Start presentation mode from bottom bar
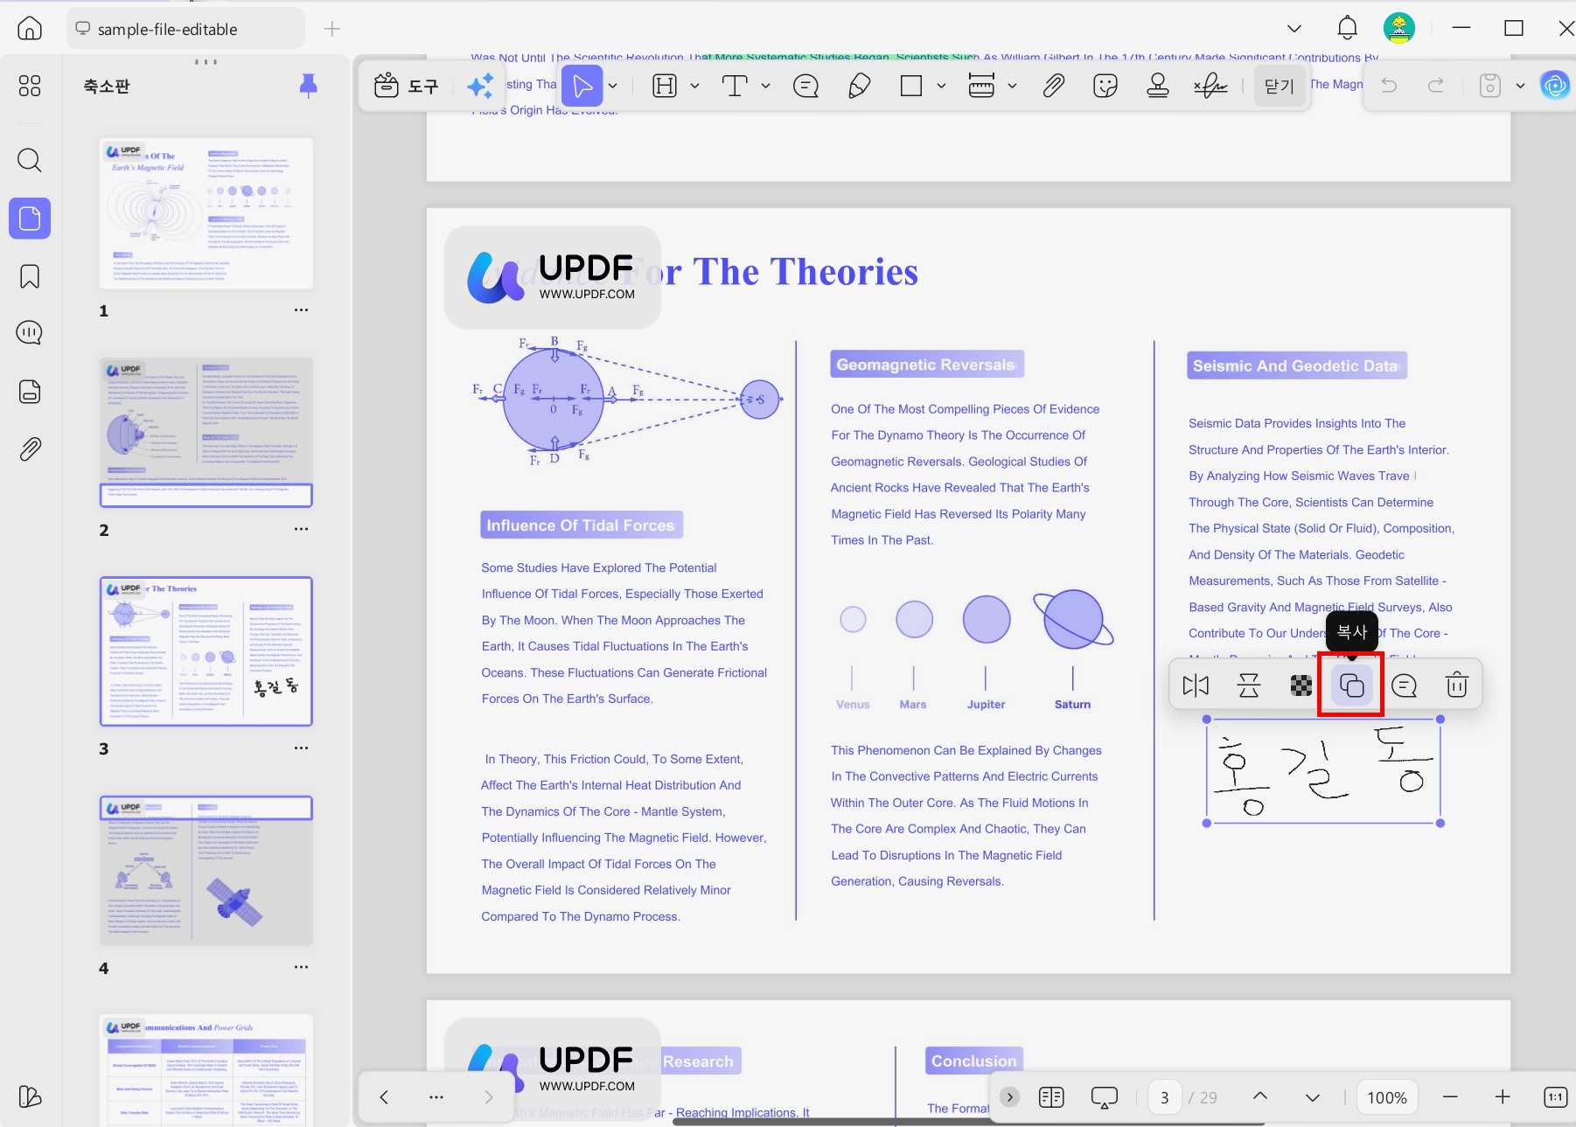Image resolution: width=1576 pixels, height=1127 pixels. (x=1105, y=1097)
